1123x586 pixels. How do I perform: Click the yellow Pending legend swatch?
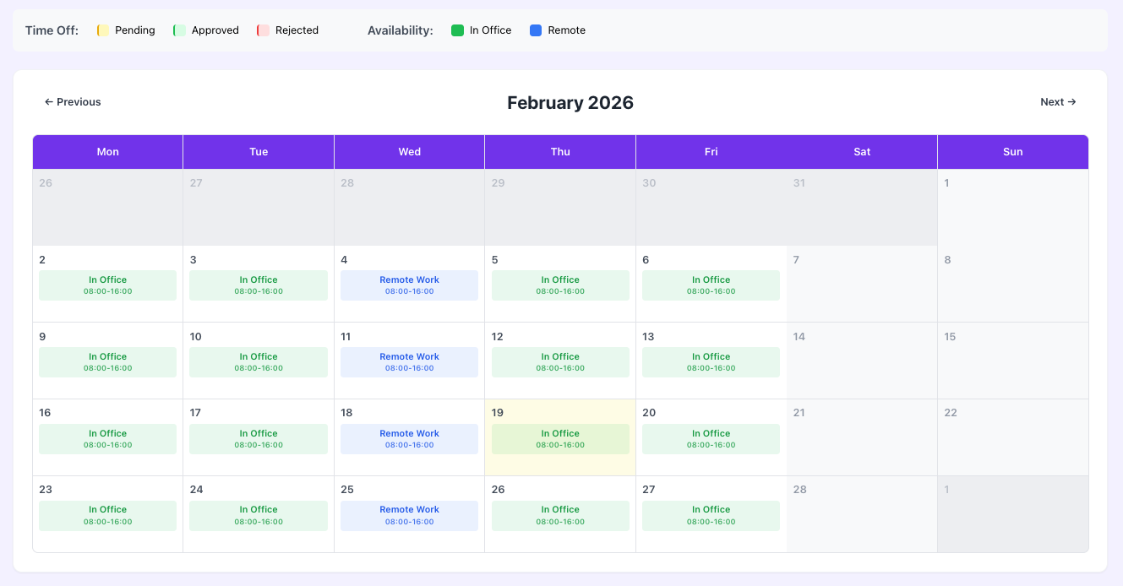click(103, 30)
